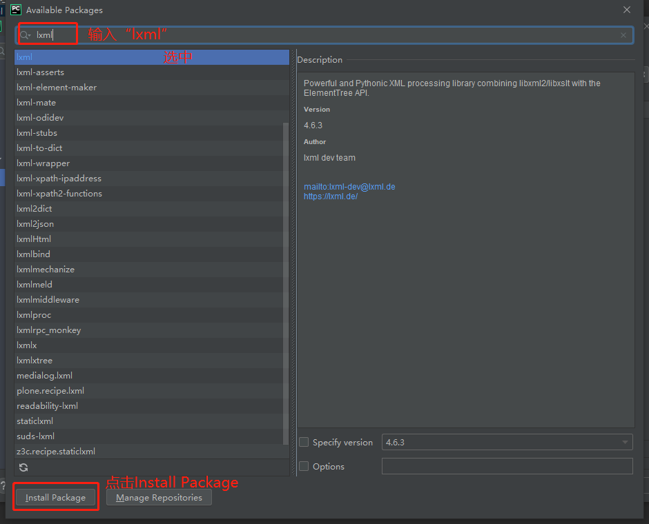The image size is (649, 524).
Task: Open Manage Repositories
Action: (159, 497)
